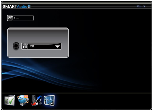Image resolution: width=152 pixels, height=110 pixels.
Task: Expand the 耳机 device list with white arrow
Action: pyautogui.click(x=58, y=46)
